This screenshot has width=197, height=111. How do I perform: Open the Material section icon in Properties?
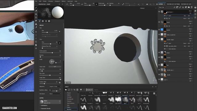coord(49,21)
